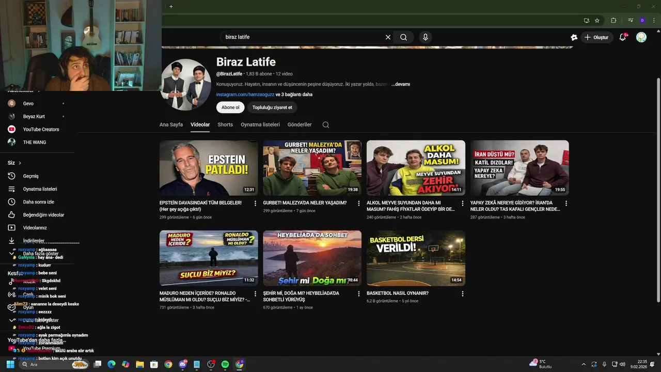Open the YouTube notifications bell
The image size is (661, 372).
(623, 37)
